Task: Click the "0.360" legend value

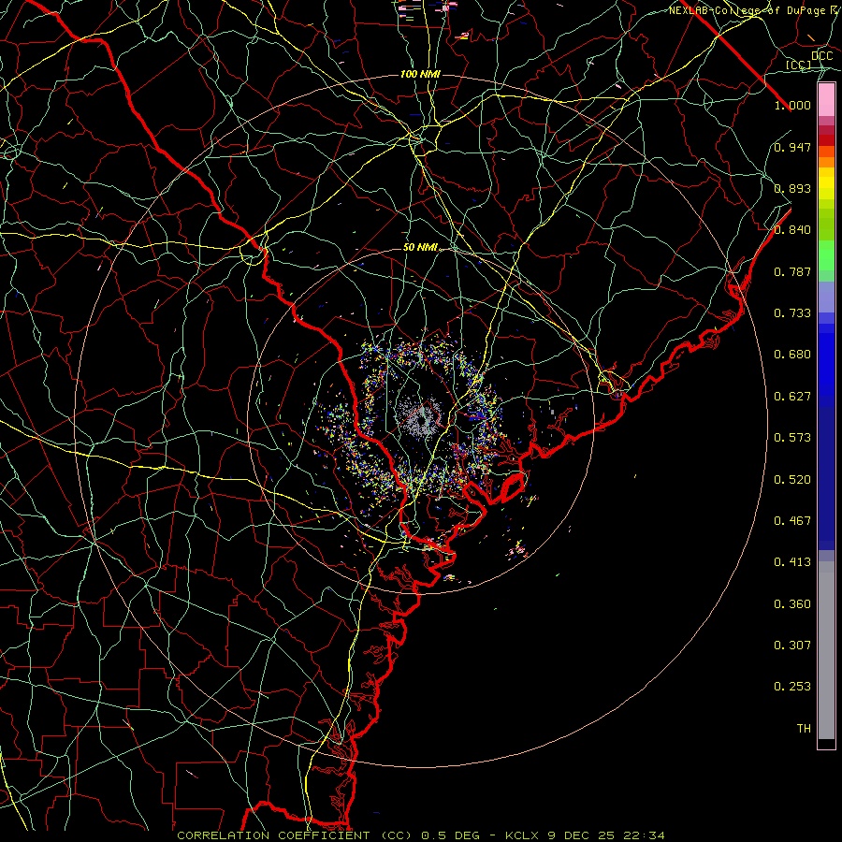Action: click(x=792, y=603)
